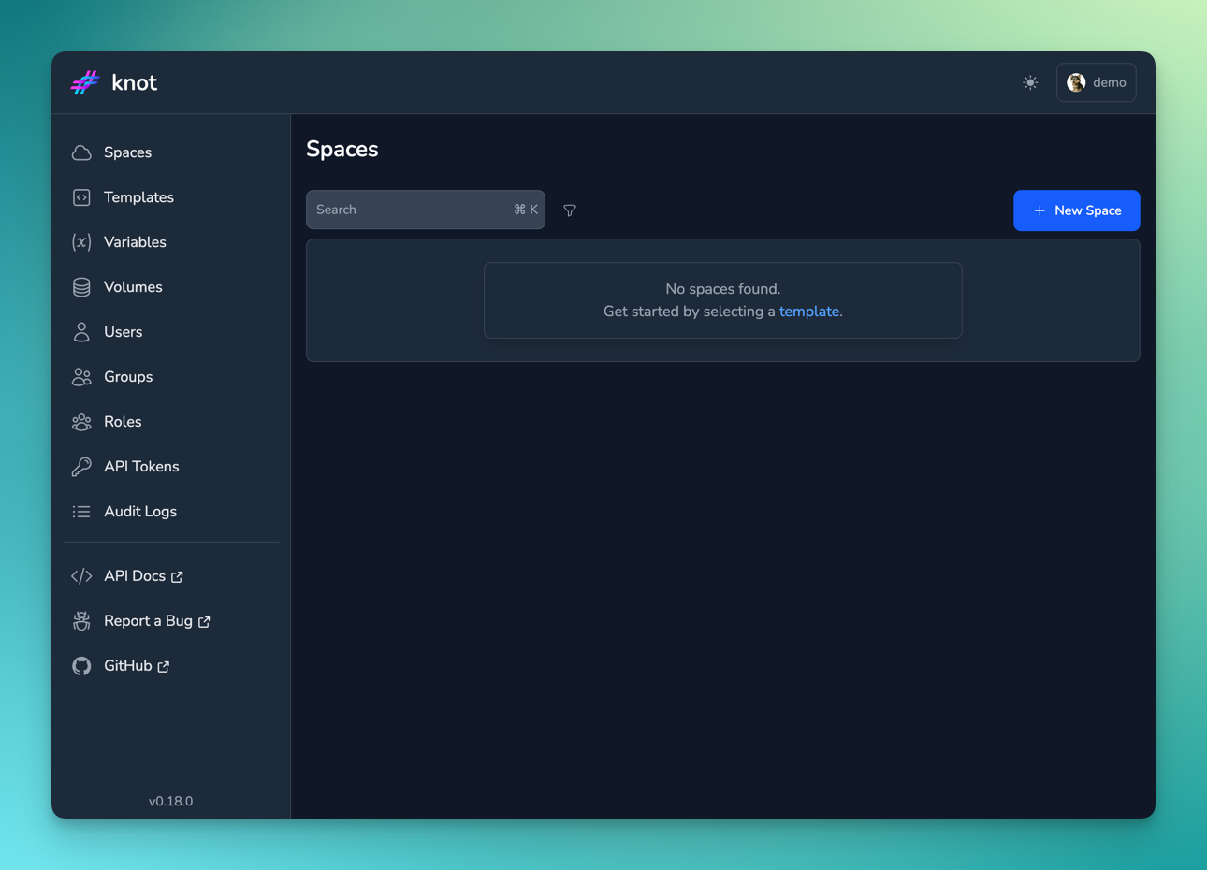Click the Variables icon in the sidebar
1207x870 pixels.
click(x=82, y=241)
